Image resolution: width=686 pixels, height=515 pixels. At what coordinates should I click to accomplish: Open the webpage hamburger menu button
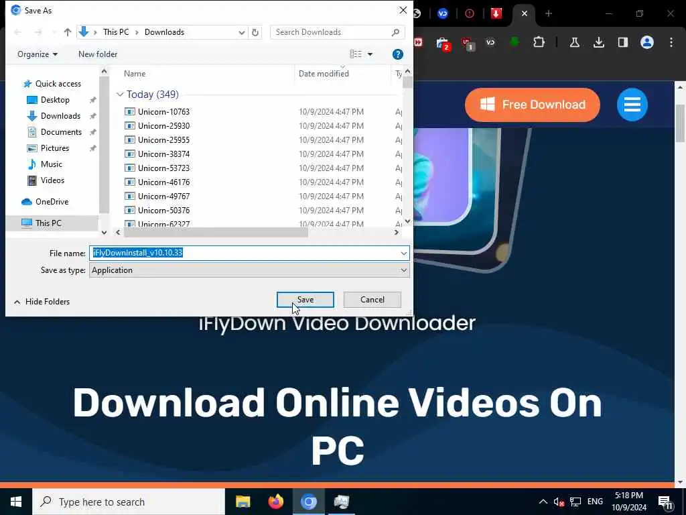pyautogui.click(x=632, y=105)
